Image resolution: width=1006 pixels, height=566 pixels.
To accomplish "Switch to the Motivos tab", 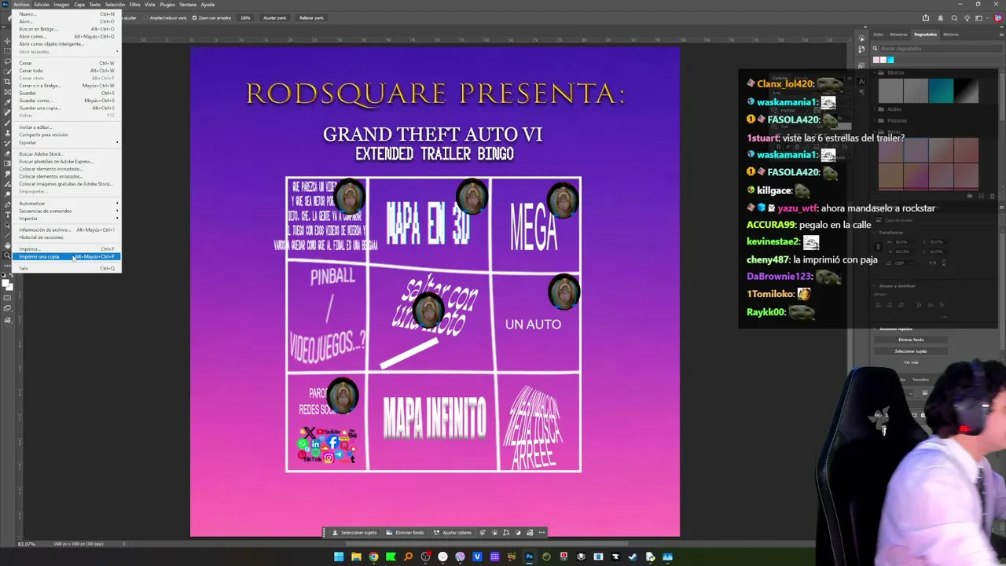I will point(951,34).
